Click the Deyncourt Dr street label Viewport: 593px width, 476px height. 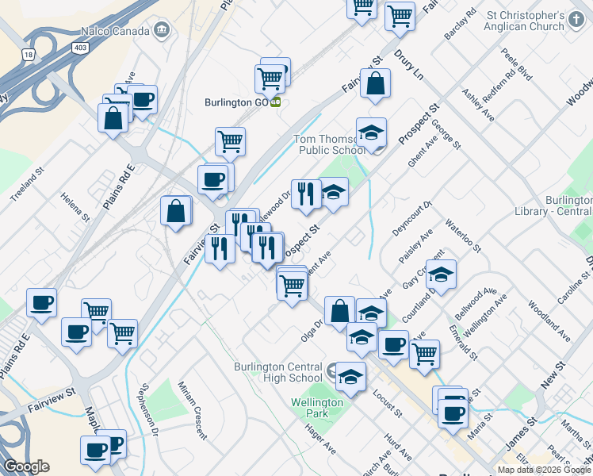(x=411, y=219)
